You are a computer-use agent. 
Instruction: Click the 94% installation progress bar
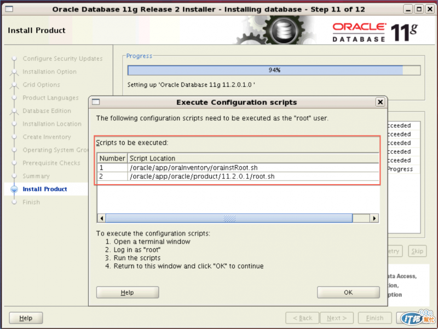tap(274, 70)
